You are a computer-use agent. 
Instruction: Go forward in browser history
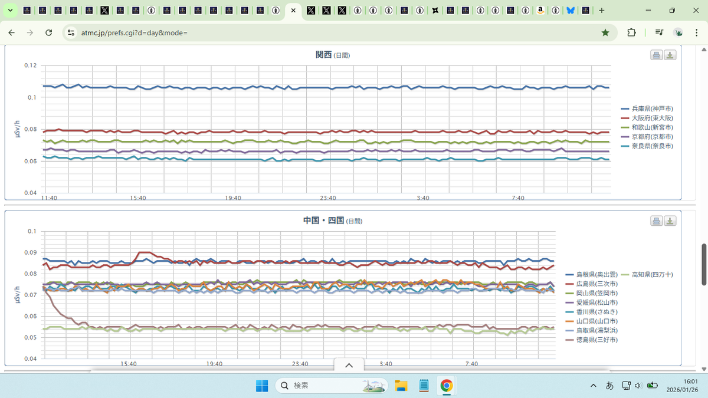30,32
